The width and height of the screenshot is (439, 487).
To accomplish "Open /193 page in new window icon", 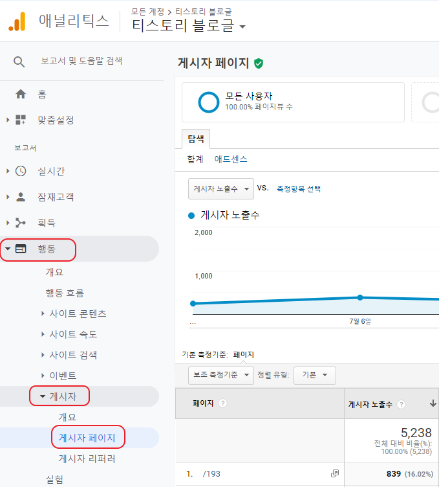I will (x=335, y=473).
